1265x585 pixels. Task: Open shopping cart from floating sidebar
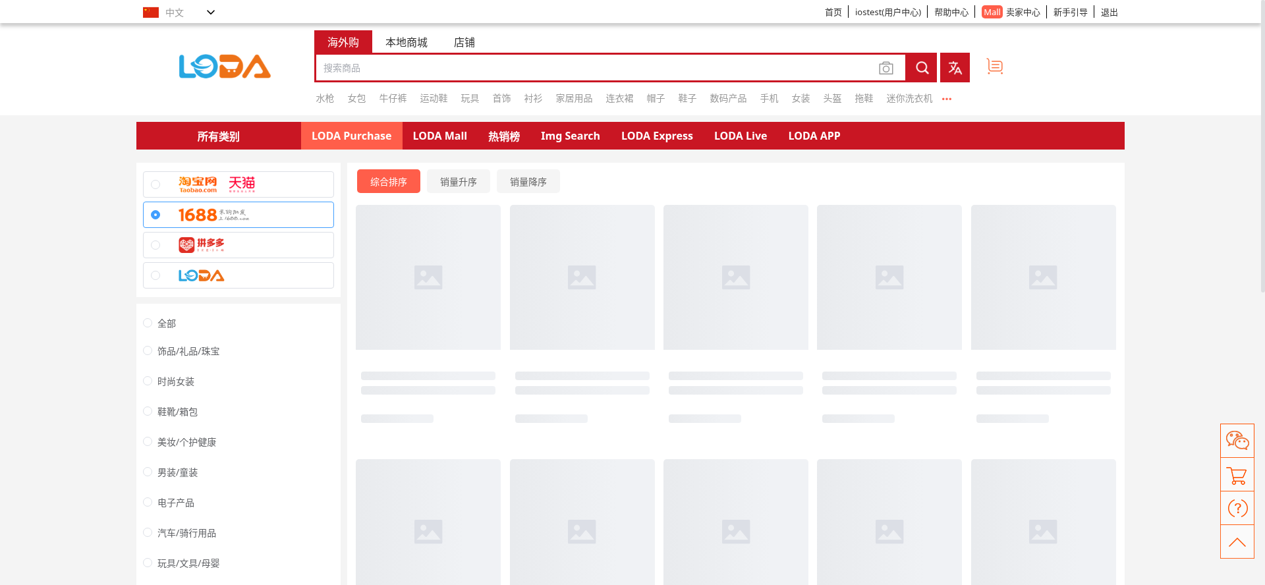tap(1237, 475)
